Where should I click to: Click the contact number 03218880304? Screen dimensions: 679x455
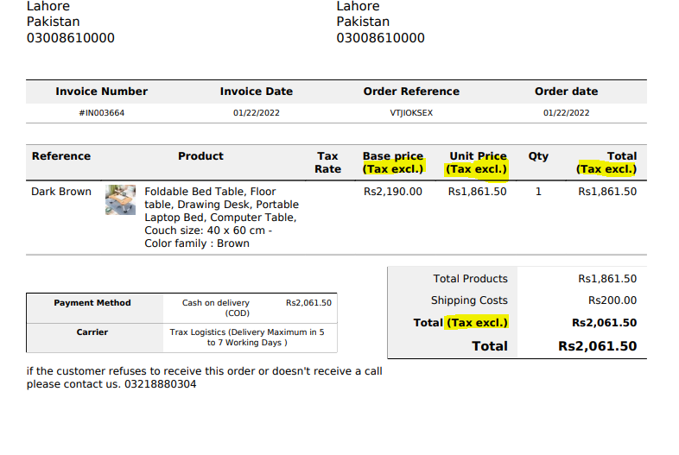tap(160, 384)
